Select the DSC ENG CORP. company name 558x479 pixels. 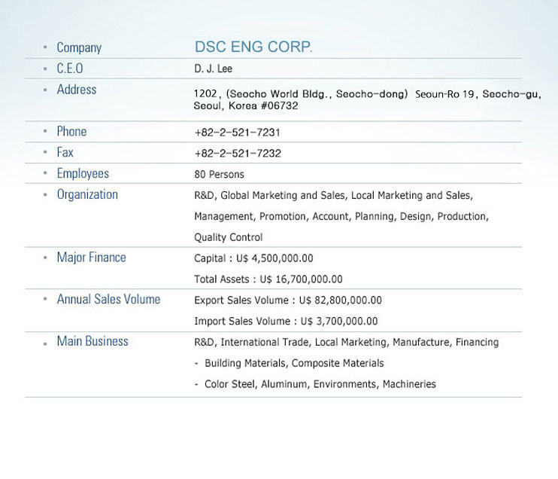click(x=253, y=47)
